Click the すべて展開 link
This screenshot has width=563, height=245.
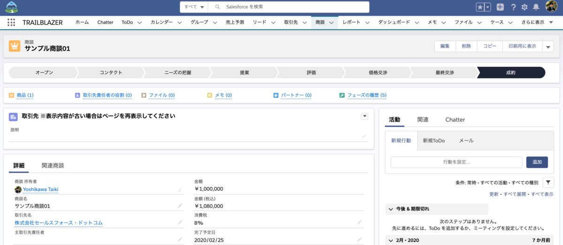coord(516,194)
